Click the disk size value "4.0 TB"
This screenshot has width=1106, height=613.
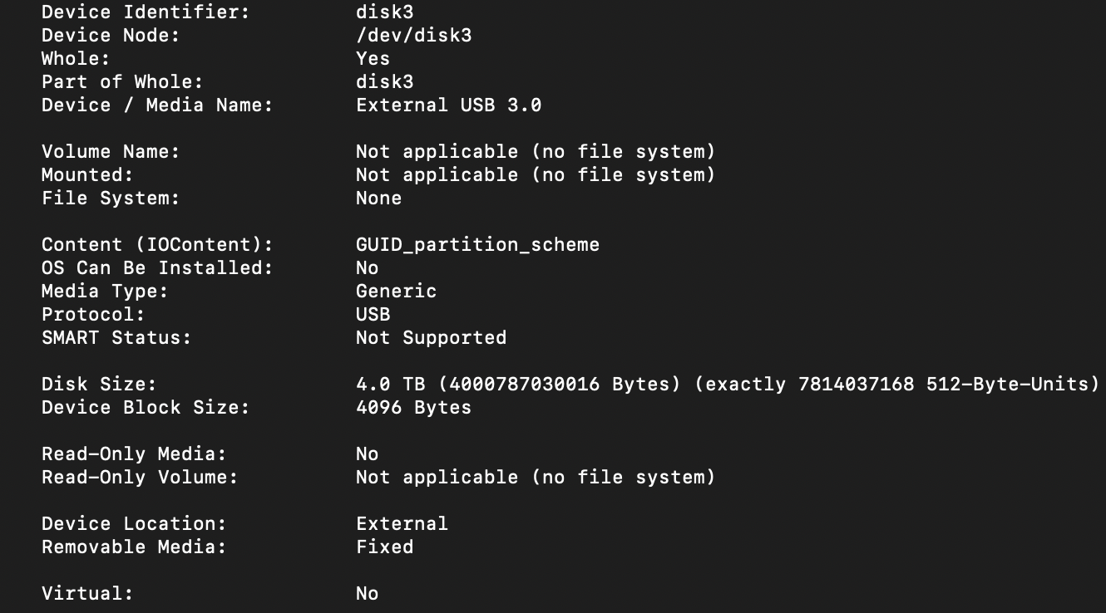point(389,385)
